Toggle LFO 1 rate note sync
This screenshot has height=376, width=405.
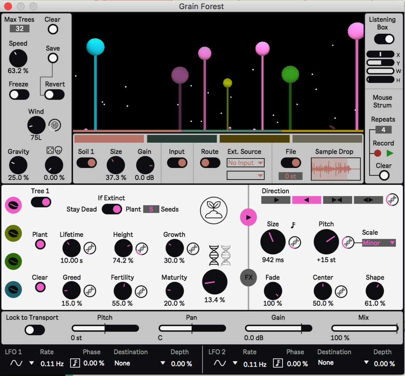[x=75, y=363]
